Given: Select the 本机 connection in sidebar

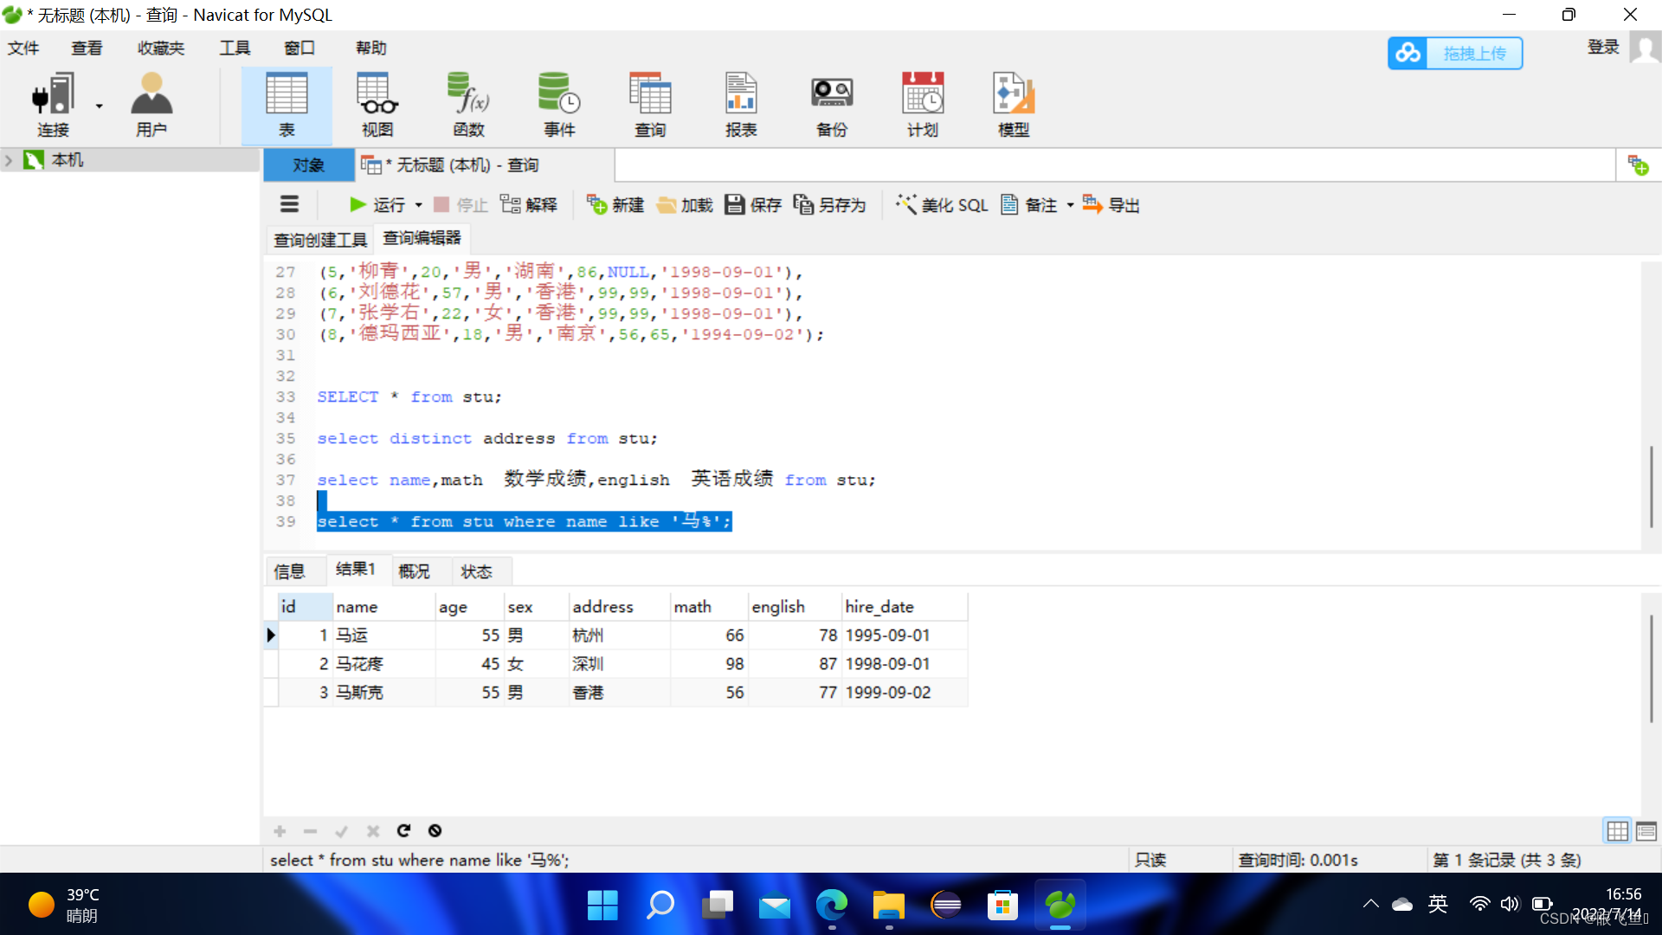Looking at the screenshot, I should pyautogui.click(x=68, y=160).
